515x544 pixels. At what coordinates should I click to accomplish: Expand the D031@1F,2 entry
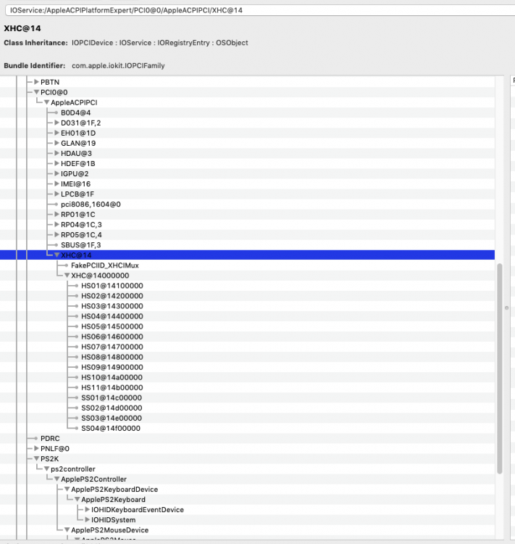56,123
